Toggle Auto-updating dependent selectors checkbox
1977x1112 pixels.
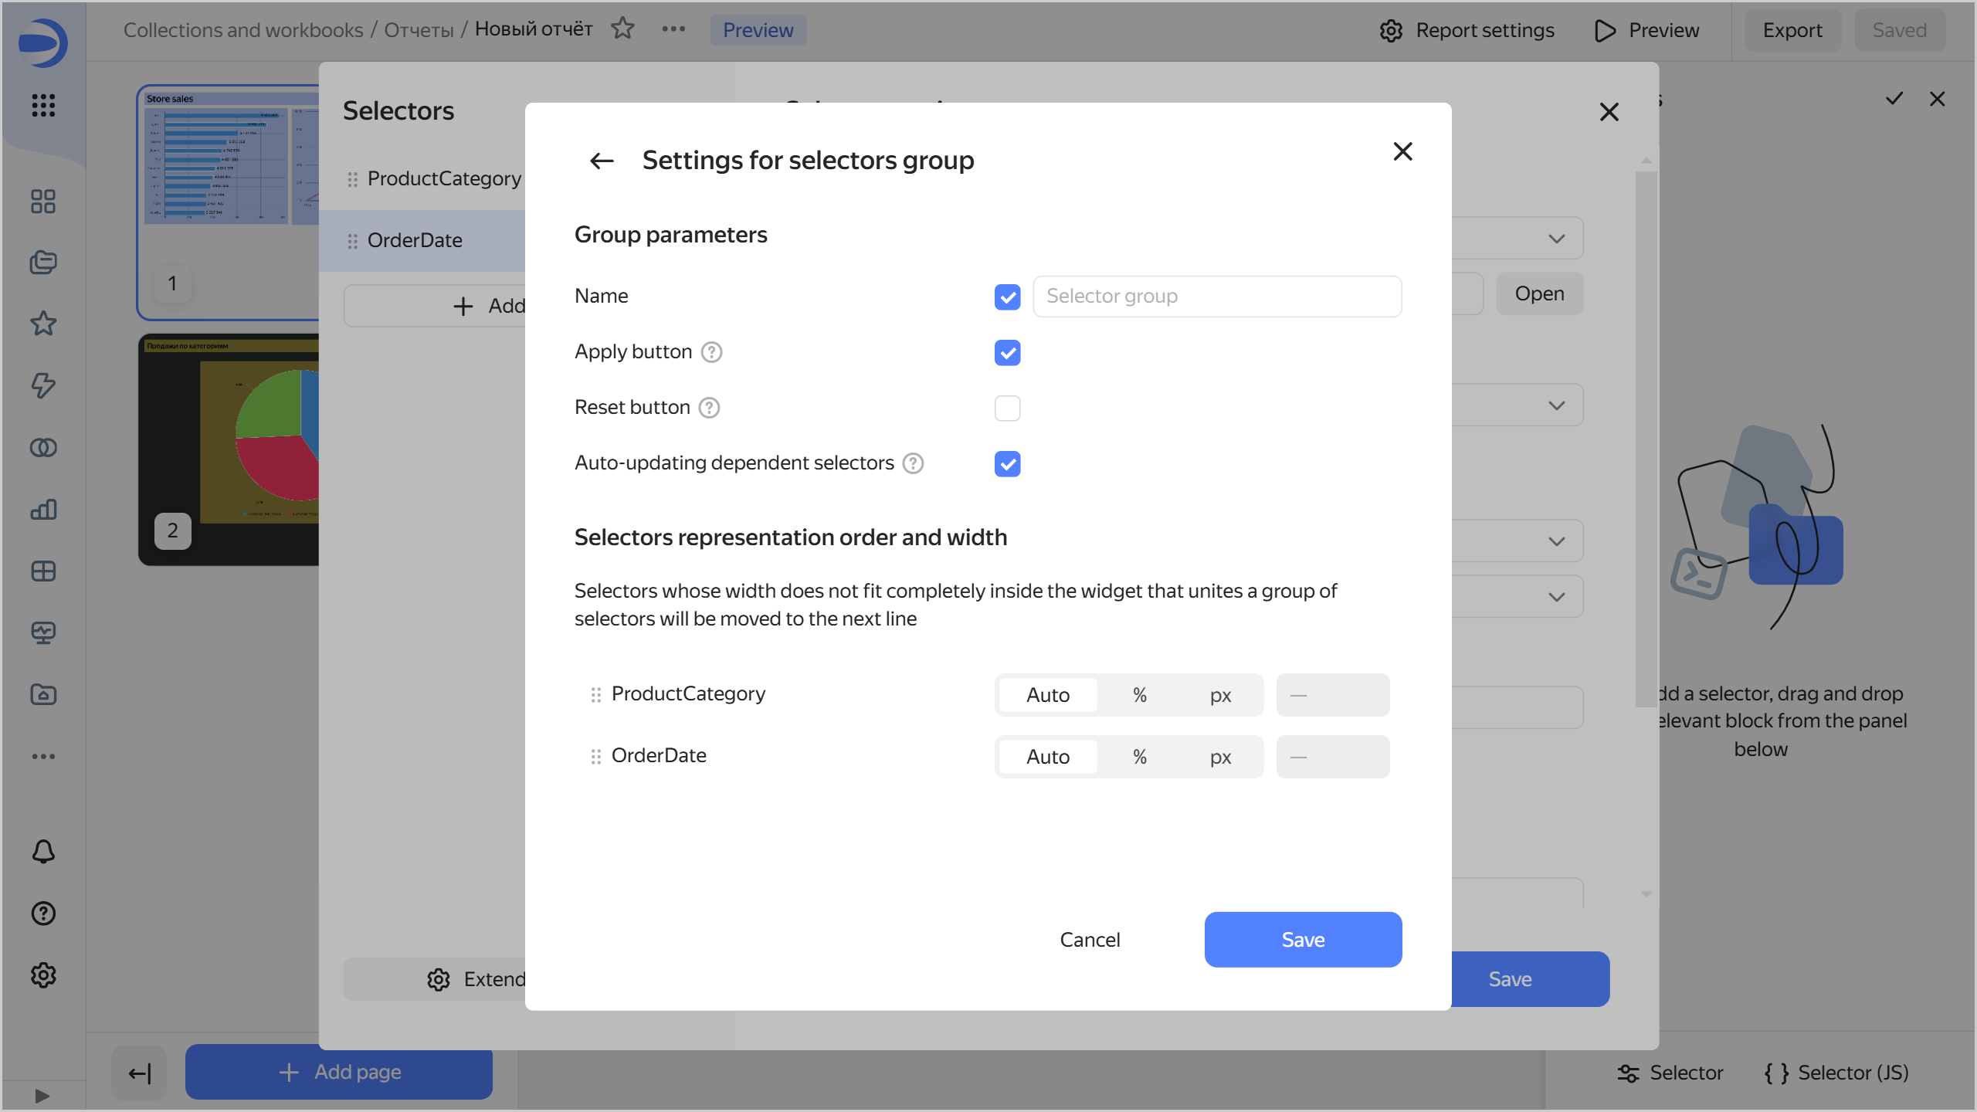point(1007,464)
